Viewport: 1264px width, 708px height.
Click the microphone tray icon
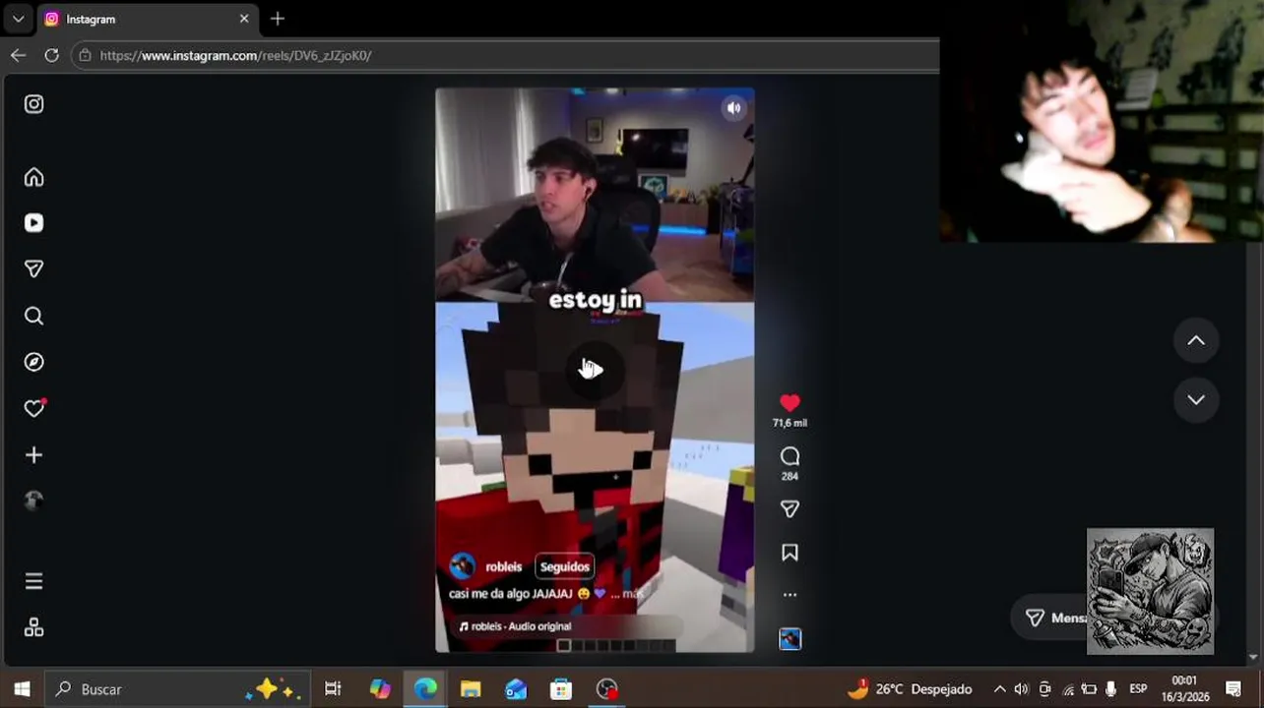tap(1111, 689)
